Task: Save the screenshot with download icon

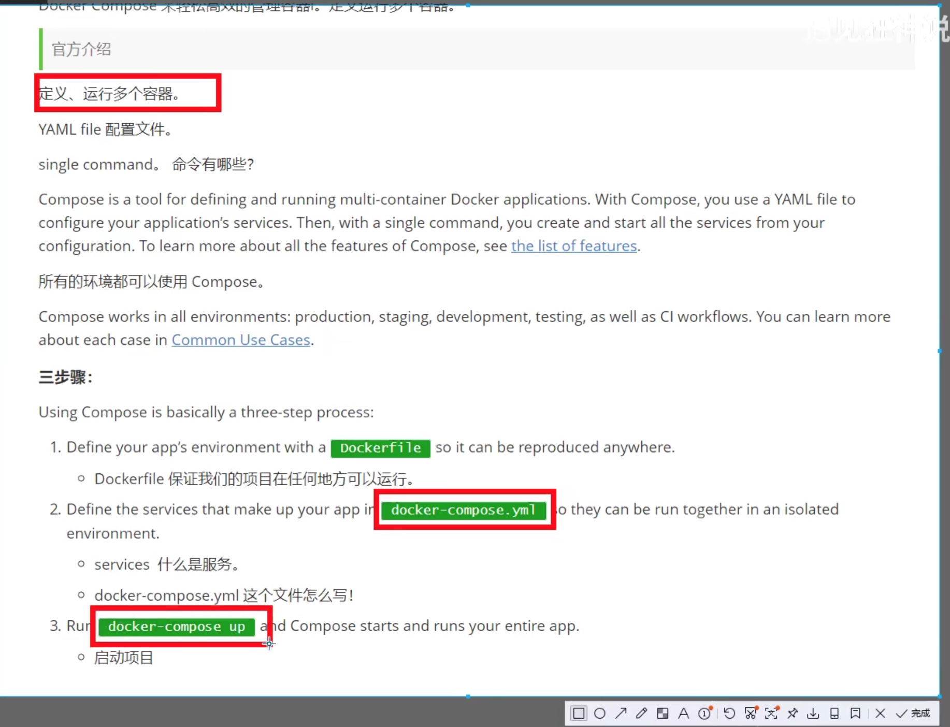Action: point(813,714)
